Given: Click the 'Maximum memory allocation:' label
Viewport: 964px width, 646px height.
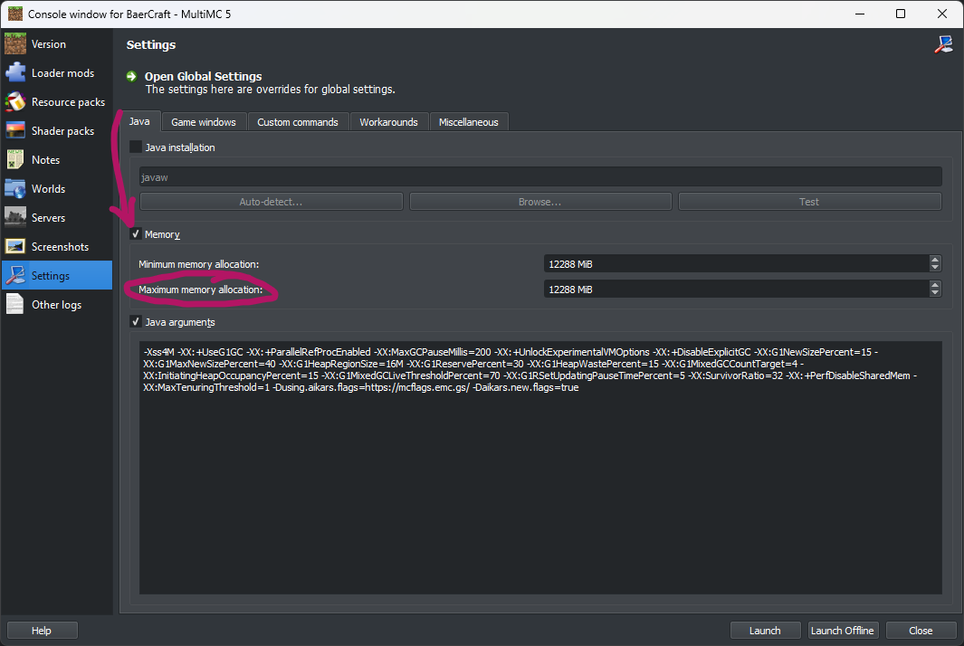Looking at the screenshot, I should [x=200, y=290].
